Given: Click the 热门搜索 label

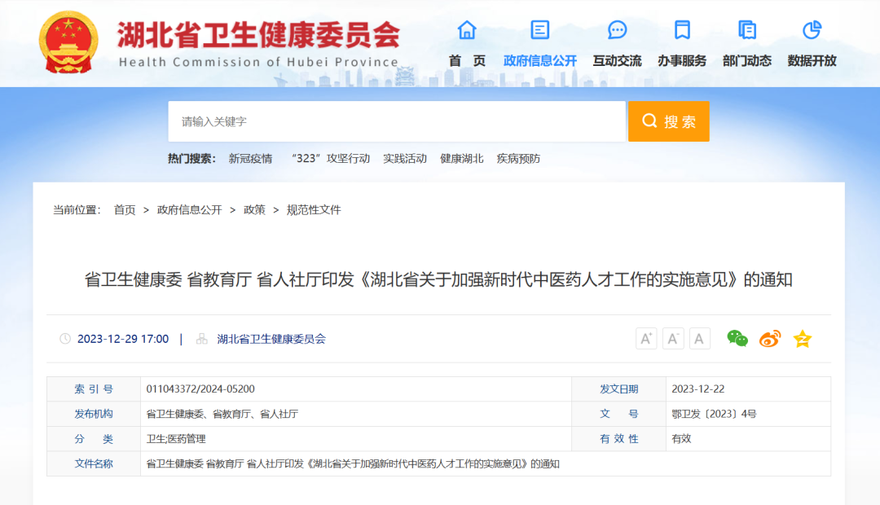Looking at the screenshot, I should click(192, 159).
